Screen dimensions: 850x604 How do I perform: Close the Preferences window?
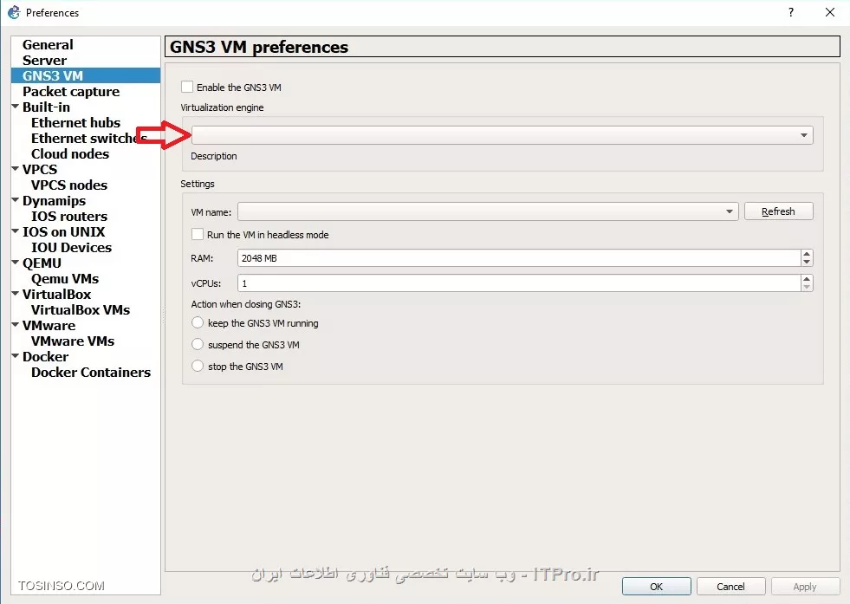tap(830, 12)
